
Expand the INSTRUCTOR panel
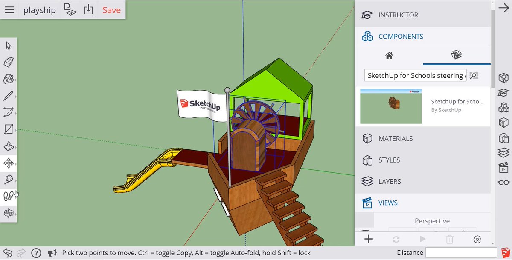point(423,15)
